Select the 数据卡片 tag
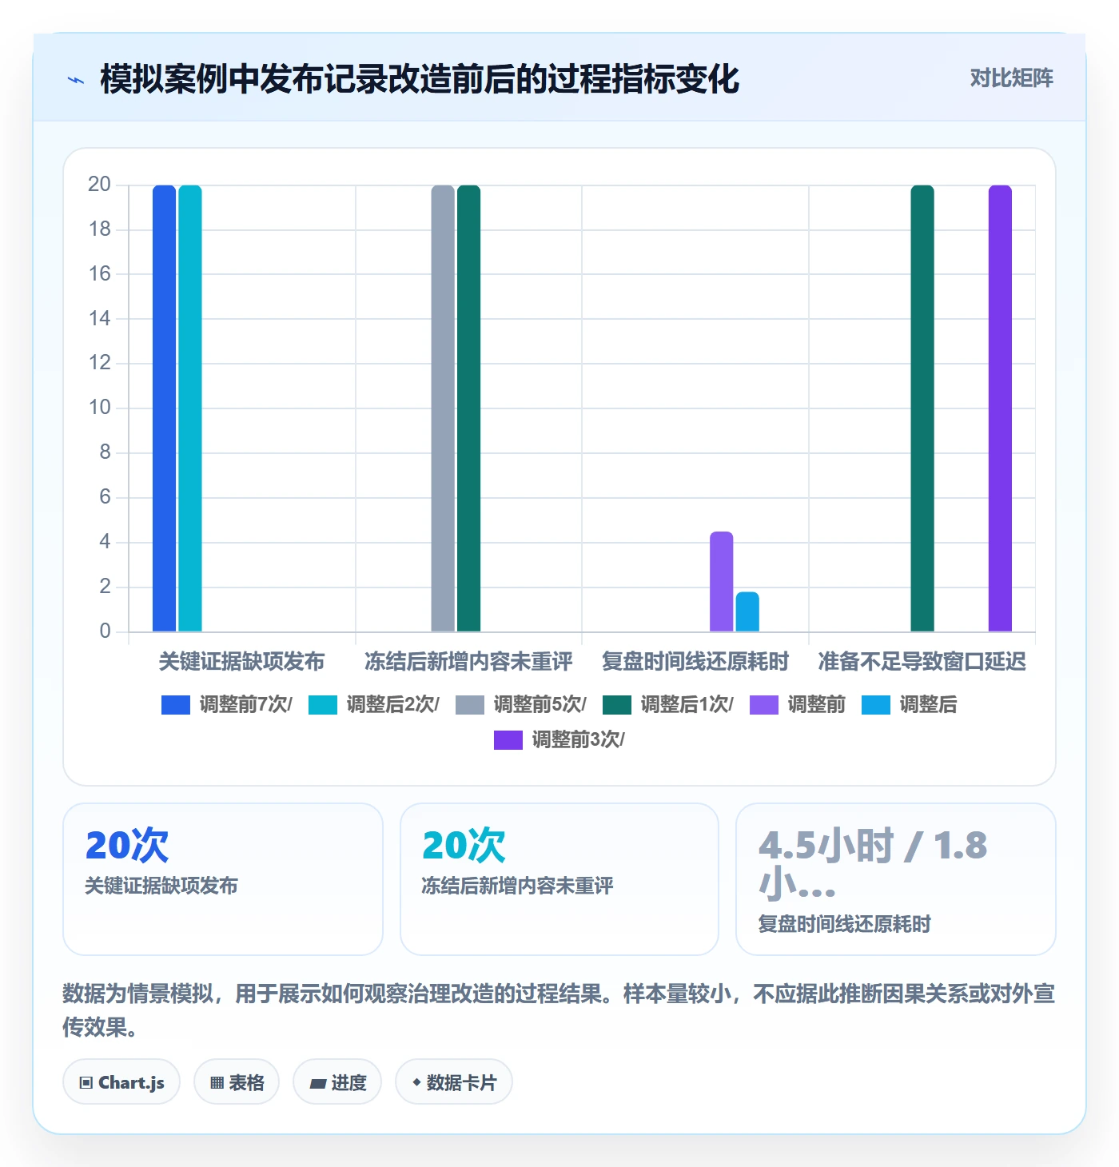 coord(454,1082)
